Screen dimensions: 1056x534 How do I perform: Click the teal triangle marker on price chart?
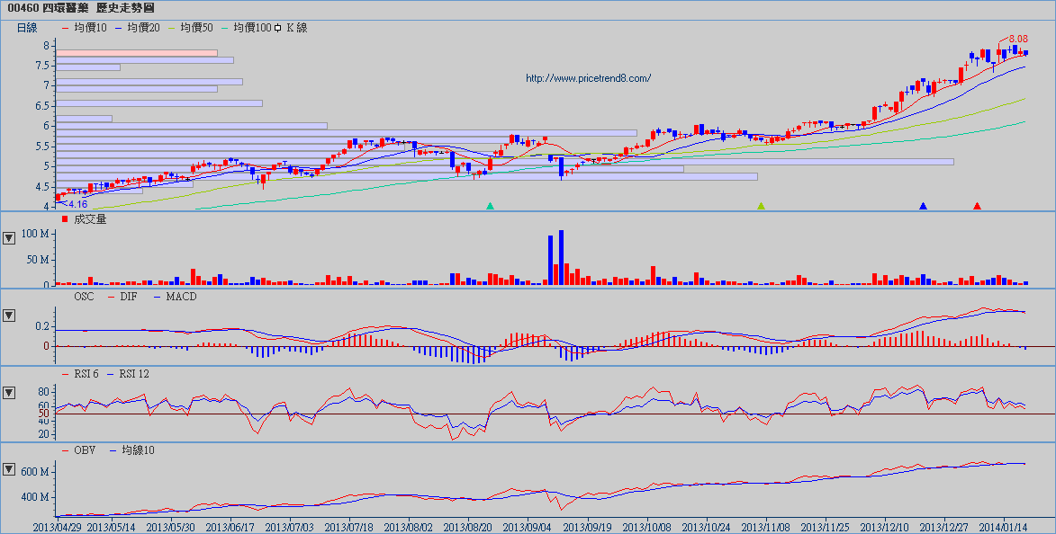(x=490, y=206)
